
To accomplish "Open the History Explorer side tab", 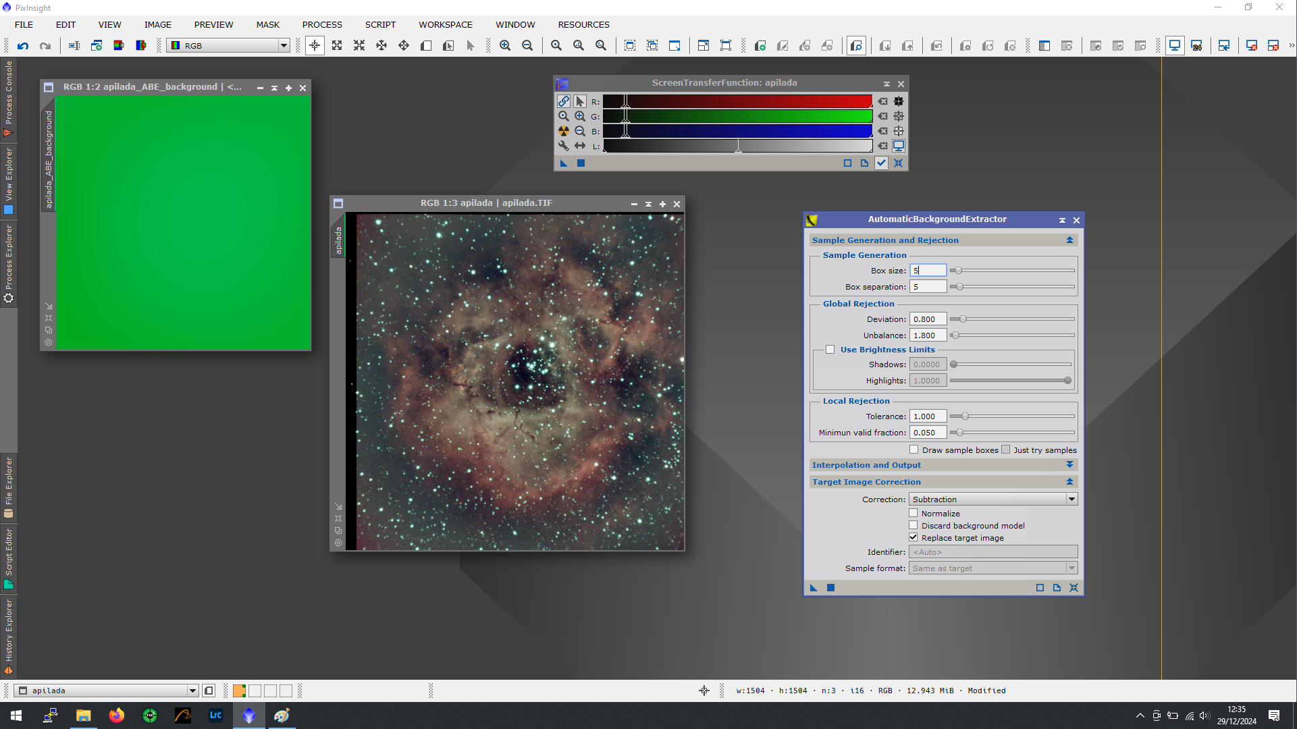I will [x=9, y=637].
